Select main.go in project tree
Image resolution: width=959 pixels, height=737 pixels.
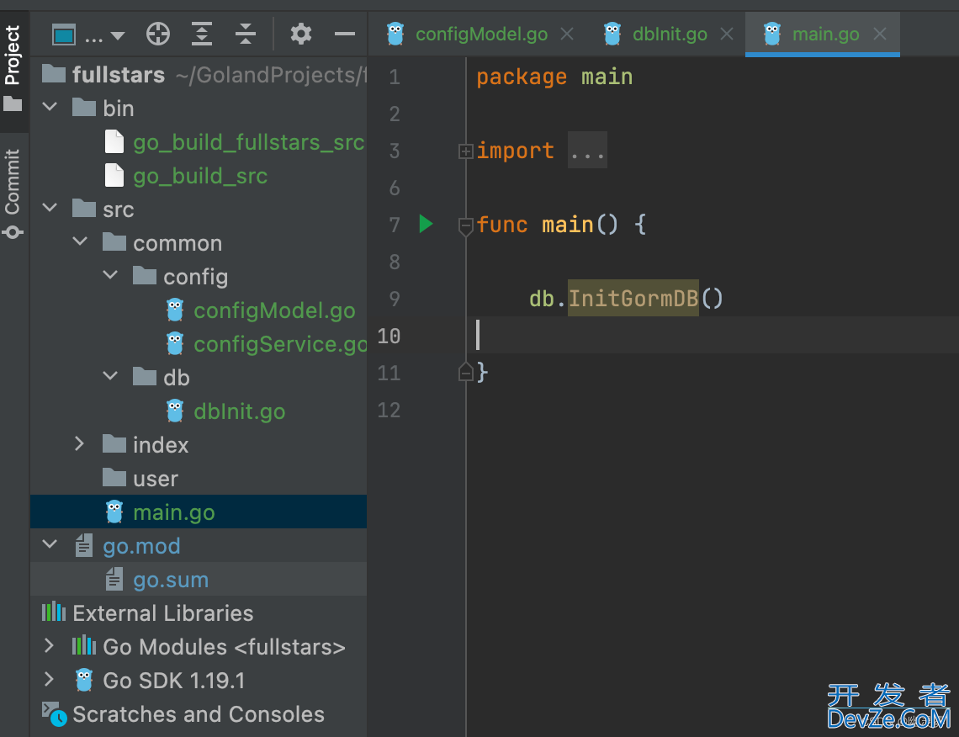[x=199, y=512]
